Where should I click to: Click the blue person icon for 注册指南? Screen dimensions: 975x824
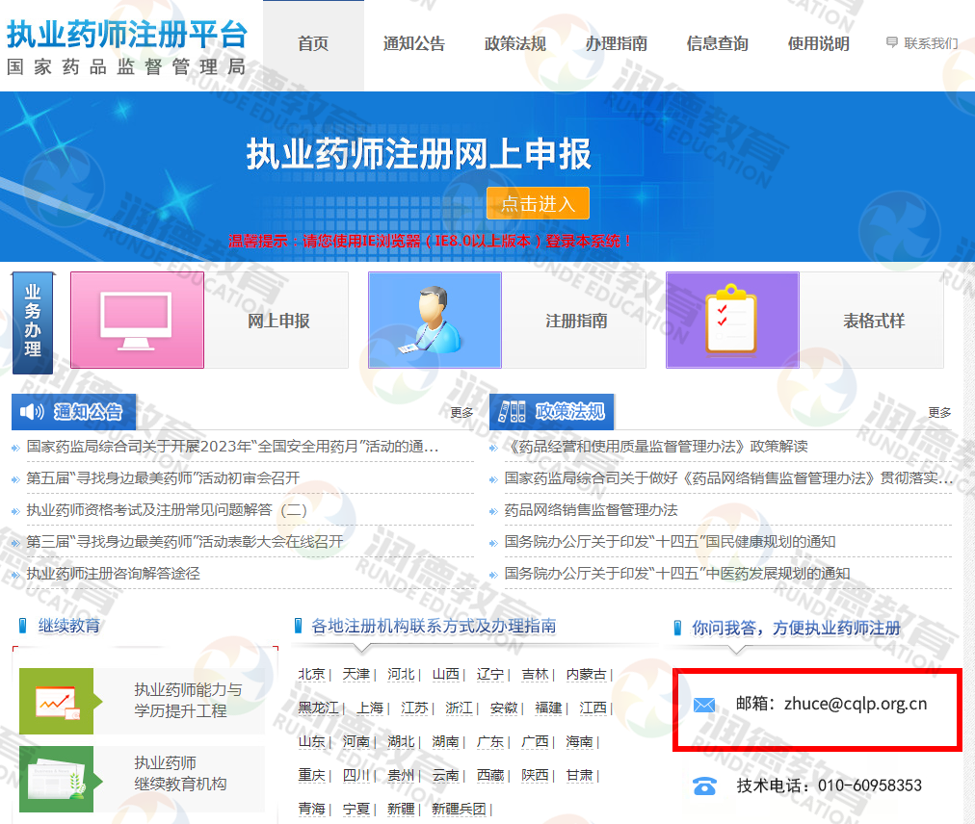point(435,321)
